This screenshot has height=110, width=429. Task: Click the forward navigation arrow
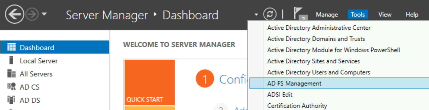click(32, 14)
